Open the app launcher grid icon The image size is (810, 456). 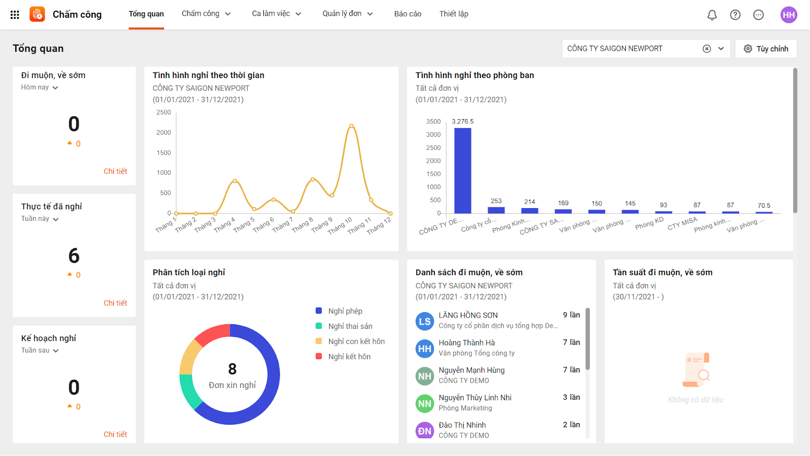coord(15,15)
